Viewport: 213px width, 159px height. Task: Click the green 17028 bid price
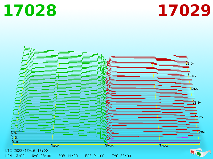coord(30,11)
